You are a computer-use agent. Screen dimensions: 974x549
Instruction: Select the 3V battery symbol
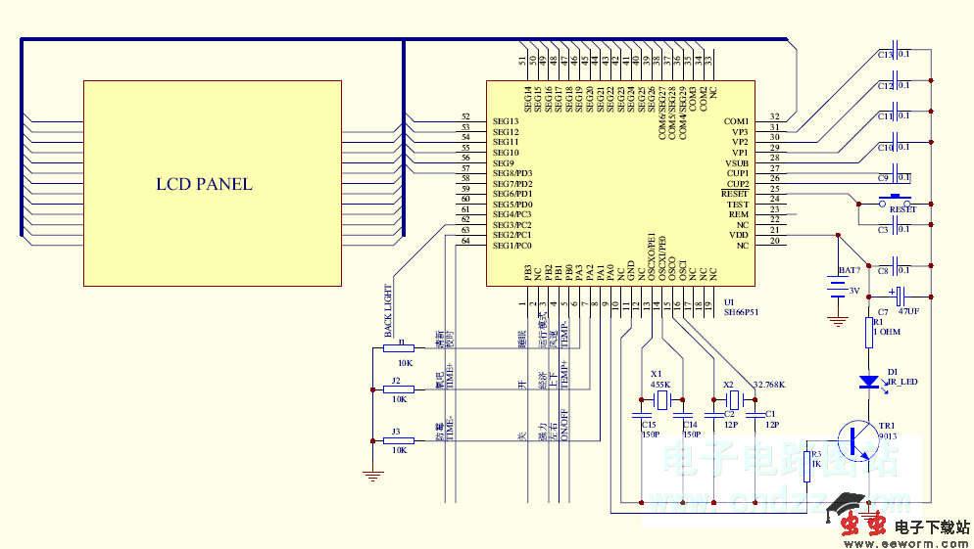pyautogui.click(x=838, y=287)
